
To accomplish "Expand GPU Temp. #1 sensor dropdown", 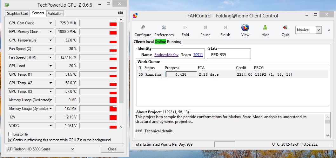I will tap(50, 74).
